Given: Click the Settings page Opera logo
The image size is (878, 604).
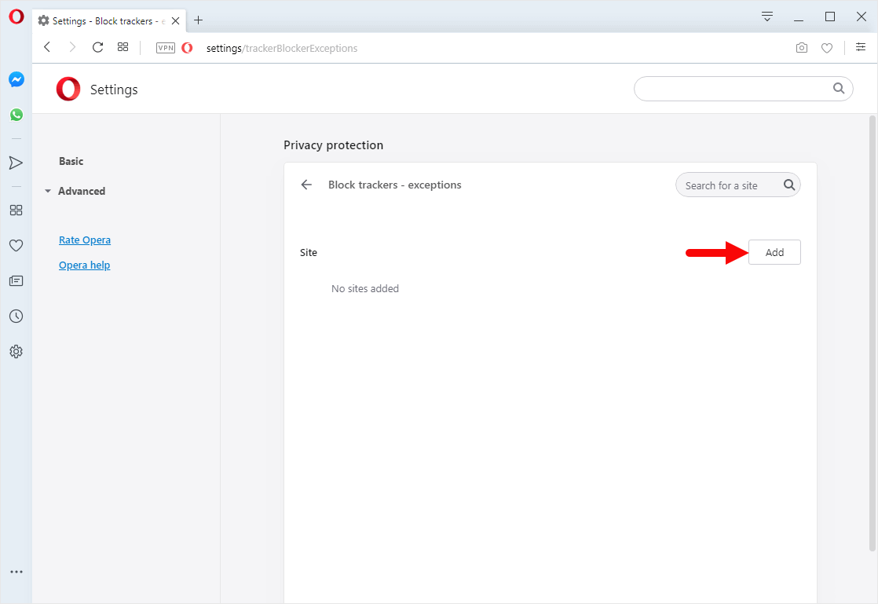Looking at the screenshot, I should pyautogui.click(x=68, y=89).
